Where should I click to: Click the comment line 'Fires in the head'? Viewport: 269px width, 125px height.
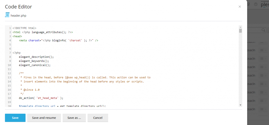tap(85, 77)
